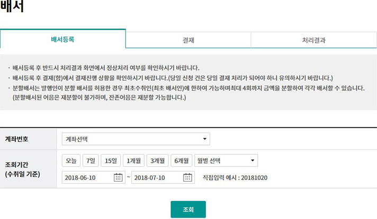Open the start date calendar picker
This screenshot has width=377, height=219.
[x=118, y=177]
